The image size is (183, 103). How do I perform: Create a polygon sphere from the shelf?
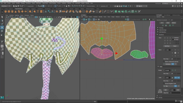[x=5, y=11]
